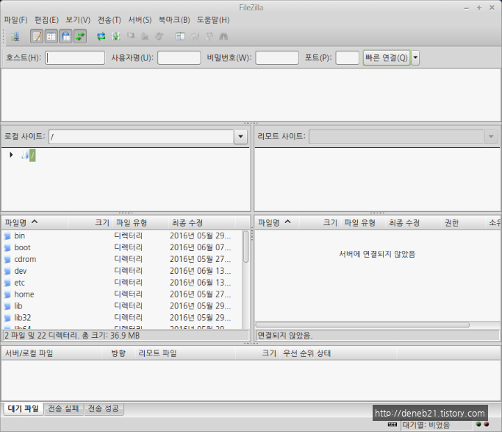Toggle the message log display icon
The image size is (502, 432).
[x=37, y=36]
